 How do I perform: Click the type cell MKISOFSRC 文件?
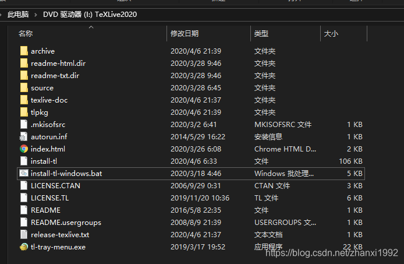click(283, 125)
